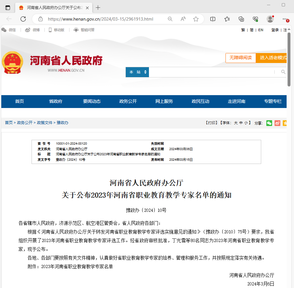Open the tab actions menu icon
Image resolution: width=294 pixels, height=288 pixels.
click(x=8, y=7)
